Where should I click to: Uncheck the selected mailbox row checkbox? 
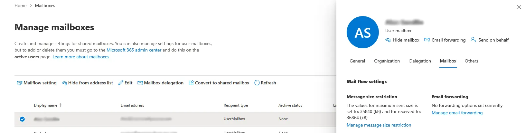point(22,119)
